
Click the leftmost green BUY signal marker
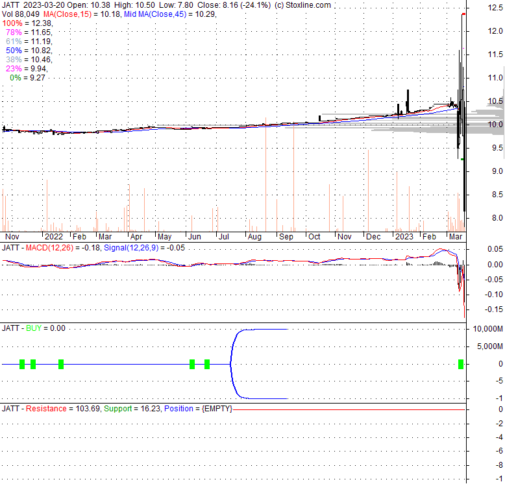21,364
